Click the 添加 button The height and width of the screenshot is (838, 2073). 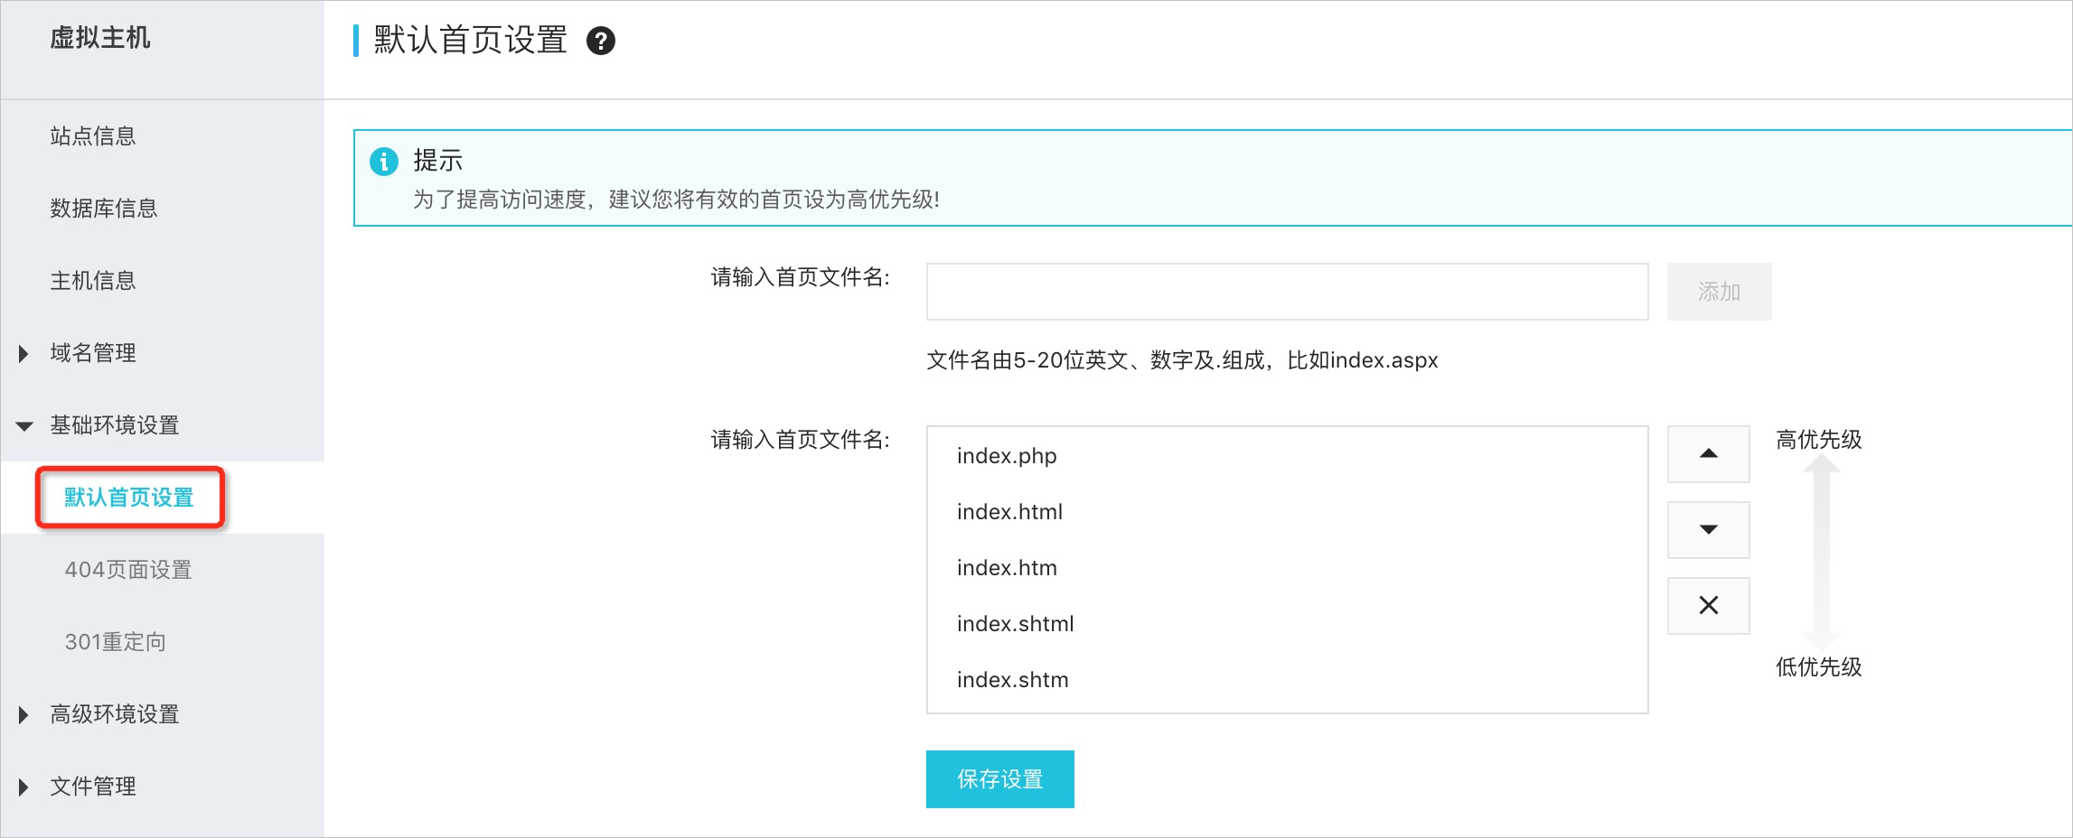[1718, 291]
